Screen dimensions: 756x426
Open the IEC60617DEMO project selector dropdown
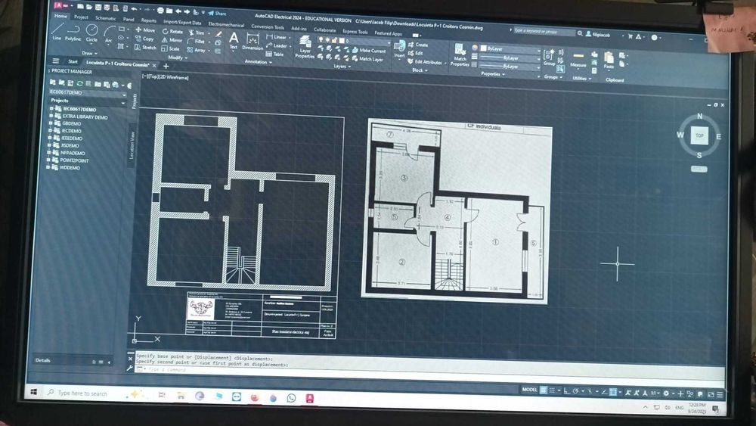coord(87,92)
